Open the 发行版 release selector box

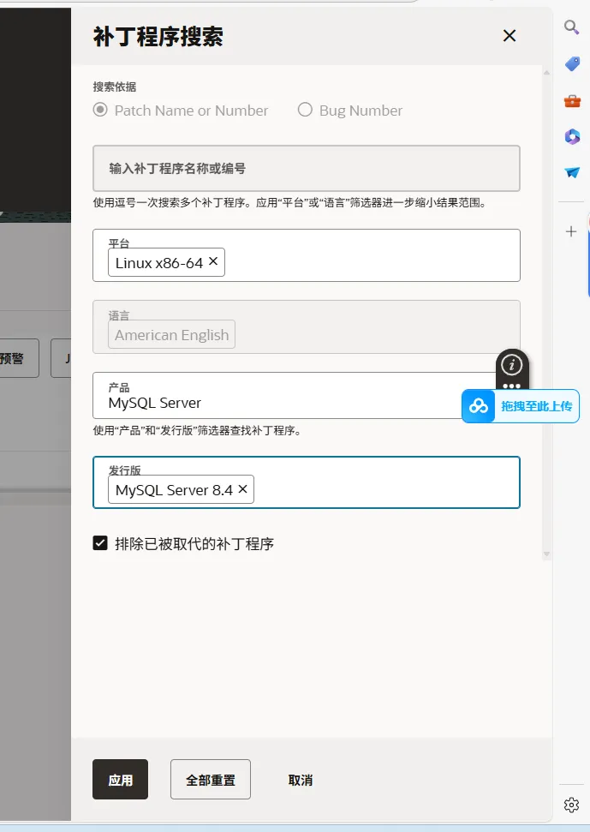[307, 482]
